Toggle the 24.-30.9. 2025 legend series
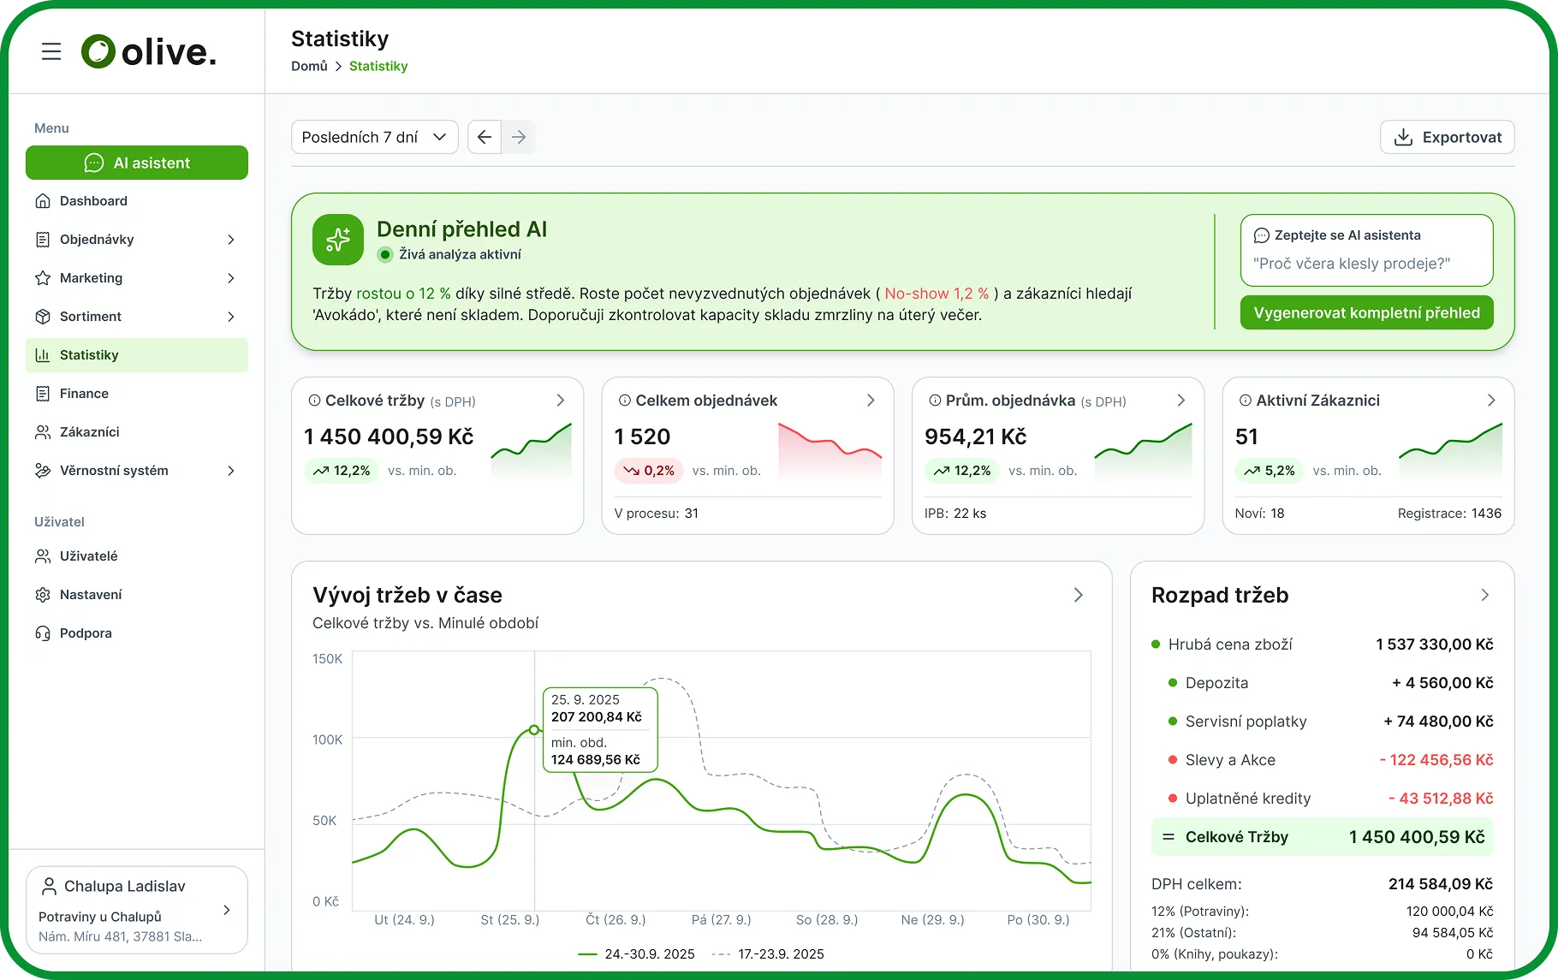Screen dimensions: 1558x980 coord(636,953)
